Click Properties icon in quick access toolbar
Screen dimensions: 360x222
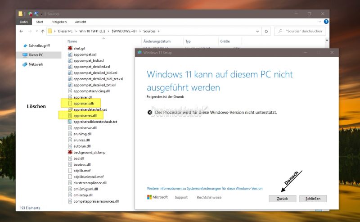click(30, 14)
